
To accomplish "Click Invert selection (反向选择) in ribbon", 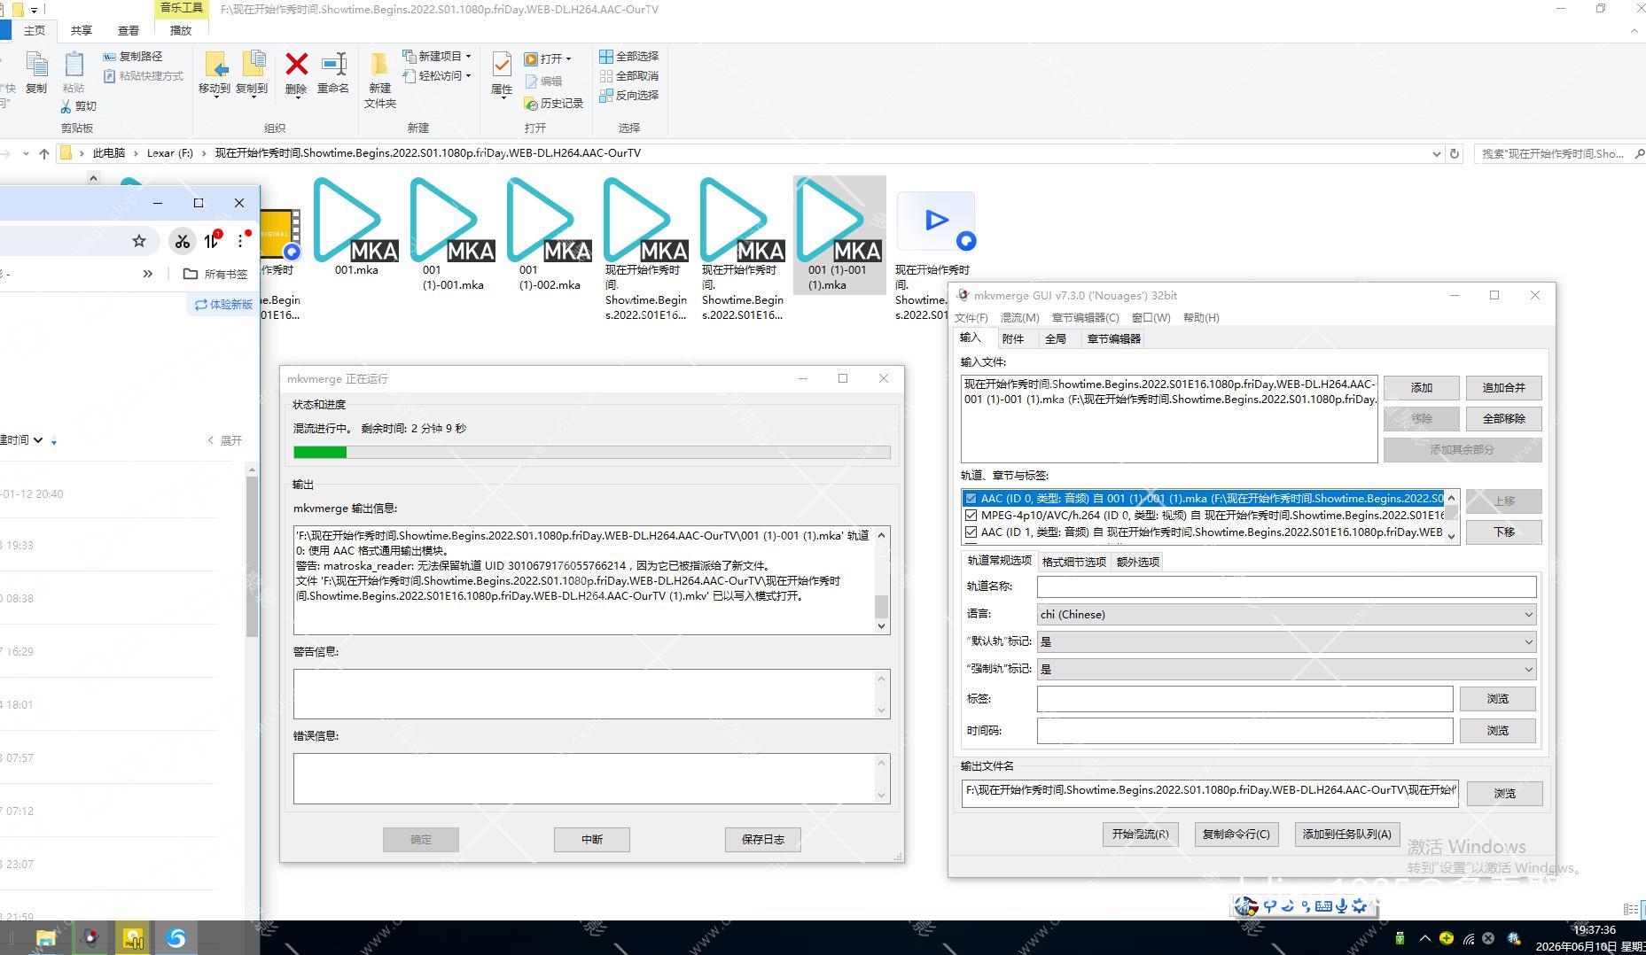I will (x=629, y=95).
